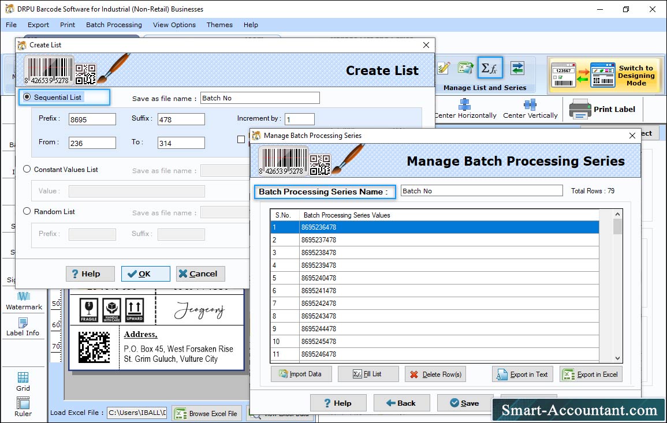Click the Export in Excel button
Viewport: 667px width, 423px height.
(591, 374)
